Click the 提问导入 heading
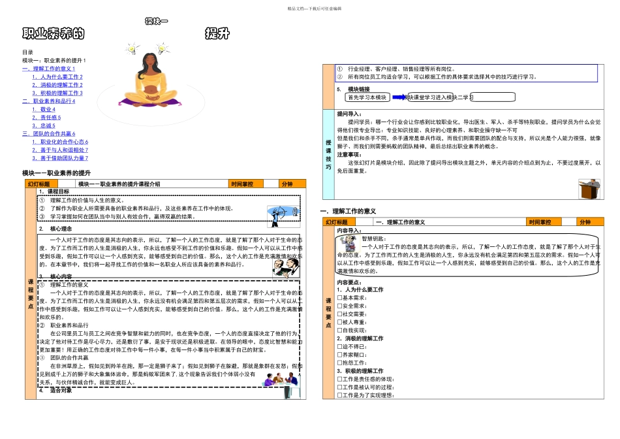620x439 pixels. tap(349, 114)
